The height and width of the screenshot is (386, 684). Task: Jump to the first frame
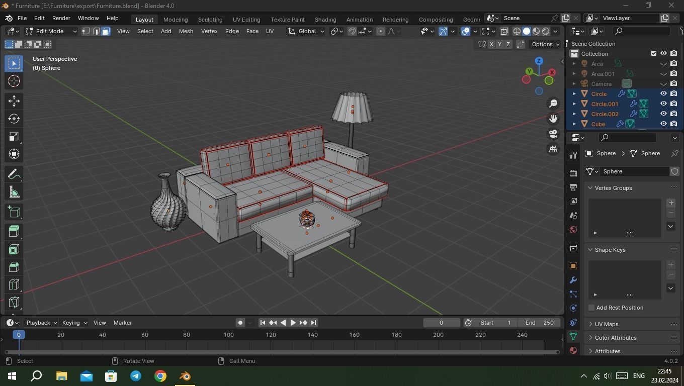point(263,323)
